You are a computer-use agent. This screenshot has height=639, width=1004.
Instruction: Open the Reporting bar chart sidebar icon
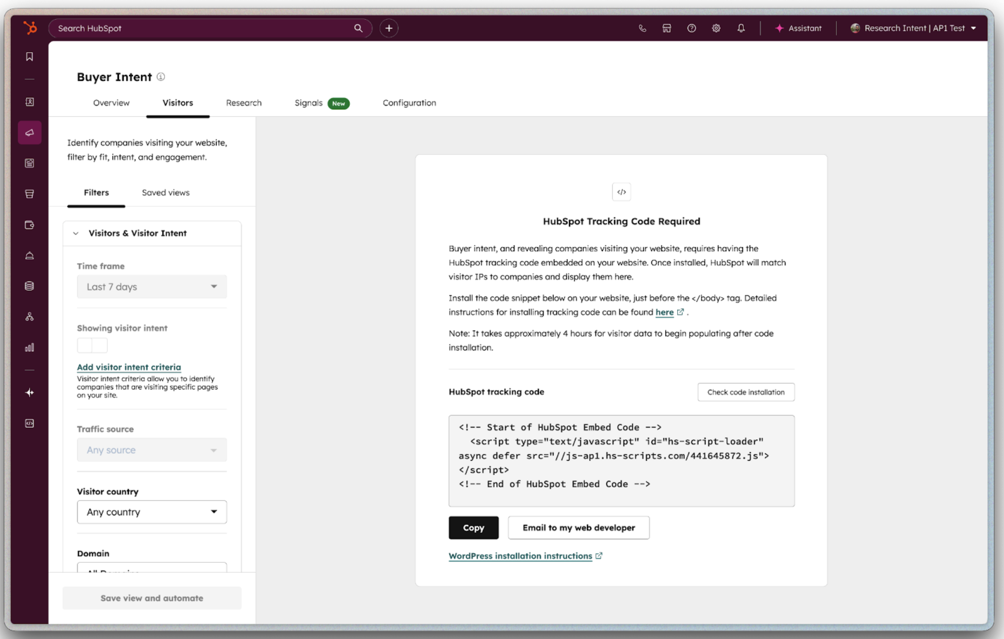pos(30,347)
